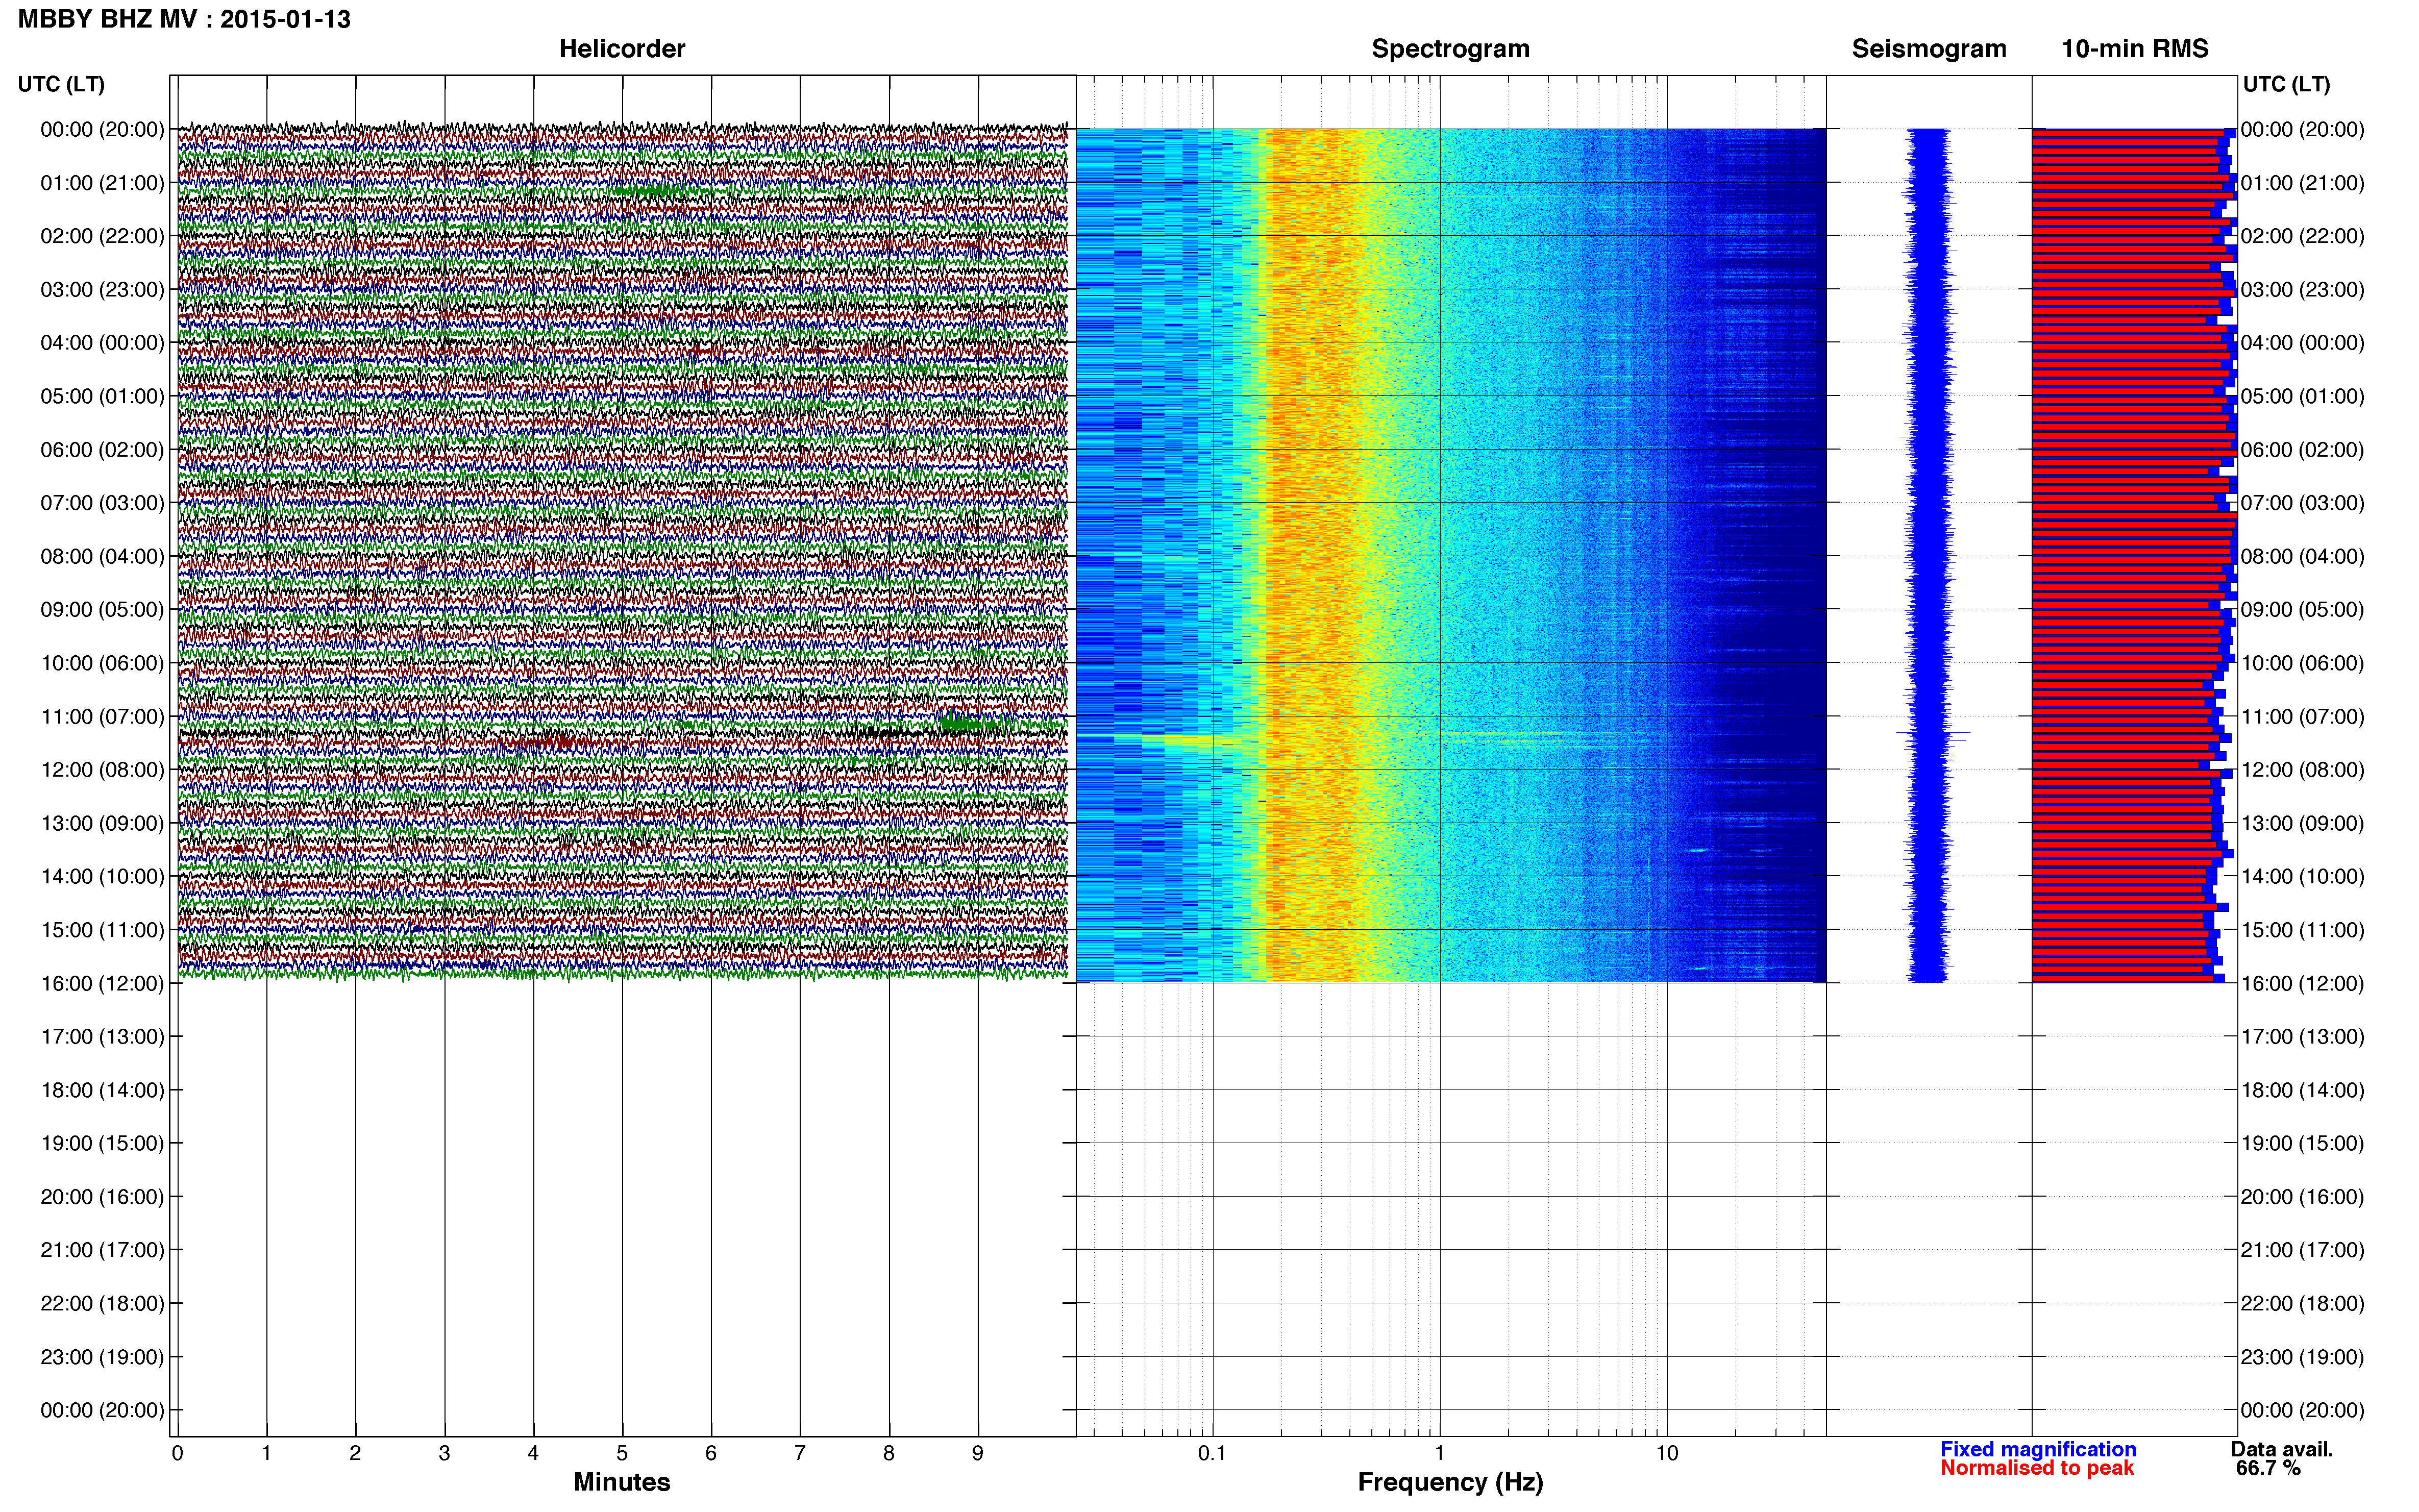Viewport: 2419px width, 1512px height.
Task: Click tick label 7 on the Minutes axis
Action: click(x=800, y=1454)
